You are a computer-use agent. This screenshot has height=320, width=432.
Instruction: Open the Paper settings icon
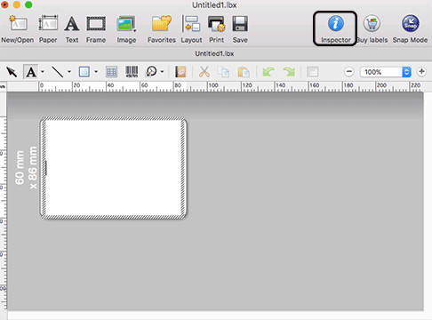point(48,24)
